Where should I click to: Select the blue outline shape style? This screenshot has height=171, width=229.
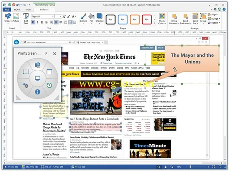pos(123,19)
